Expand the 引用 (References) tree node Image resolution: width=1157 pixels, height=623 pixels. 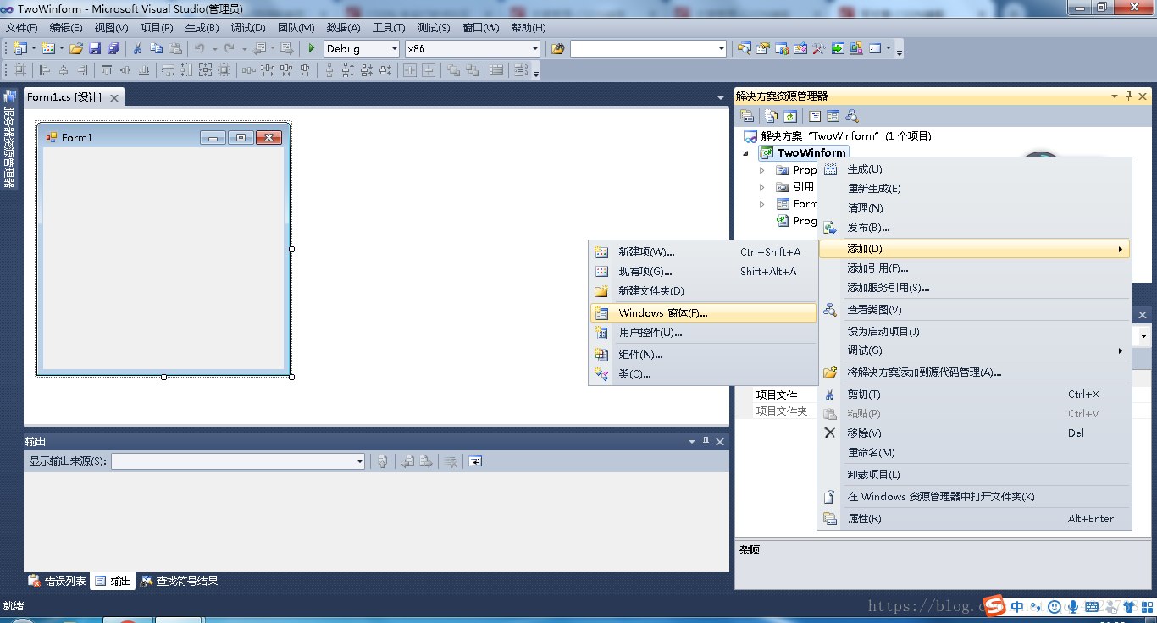(761, 187)
